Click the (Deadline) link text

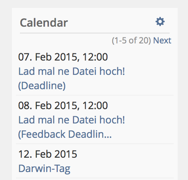(42, 86)
